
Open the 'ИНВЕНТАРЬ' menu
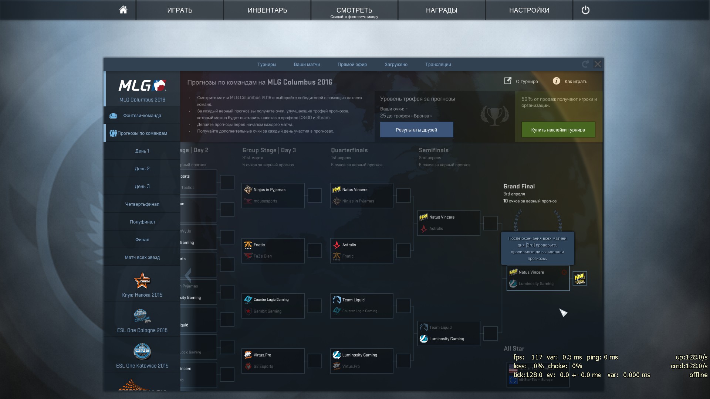(267, 10)
